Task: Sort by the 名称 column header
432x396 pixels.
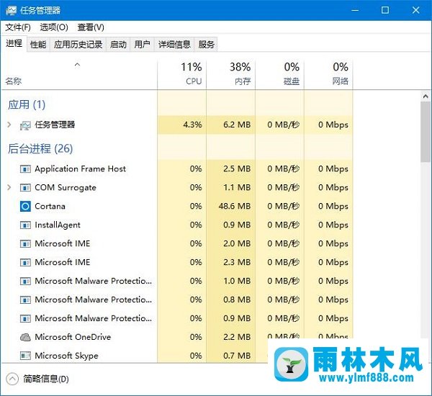Action: pos(79,74)
